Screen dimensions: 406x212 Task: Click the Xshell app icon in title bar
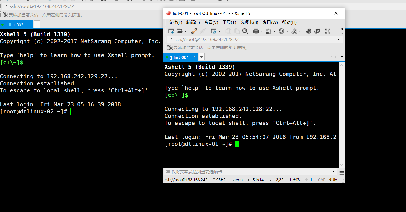tap(168, 13)
